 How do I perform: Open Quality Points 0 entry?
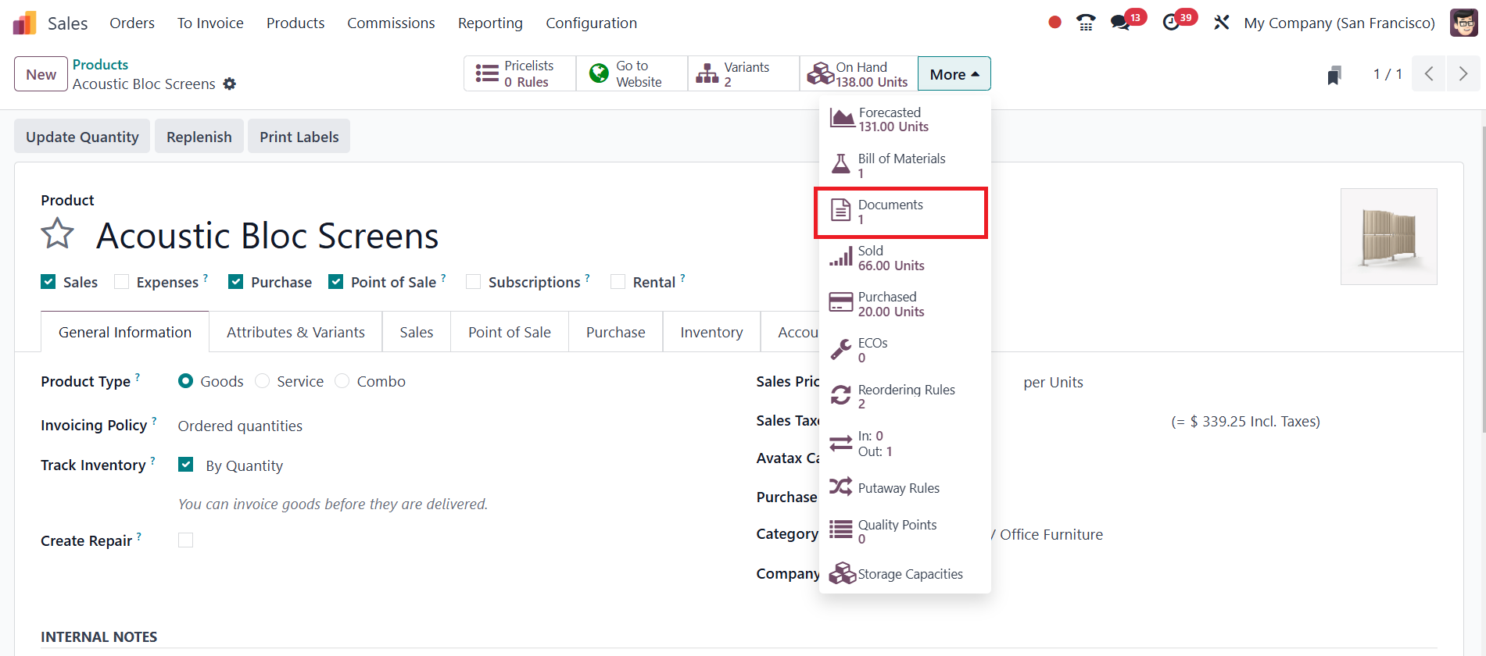(x=904, y=531)
